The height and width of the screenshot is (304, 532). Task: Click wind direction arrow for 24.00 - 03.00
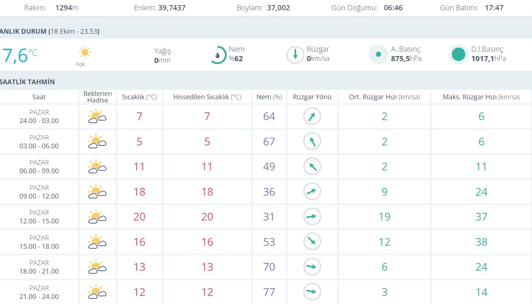312,116
